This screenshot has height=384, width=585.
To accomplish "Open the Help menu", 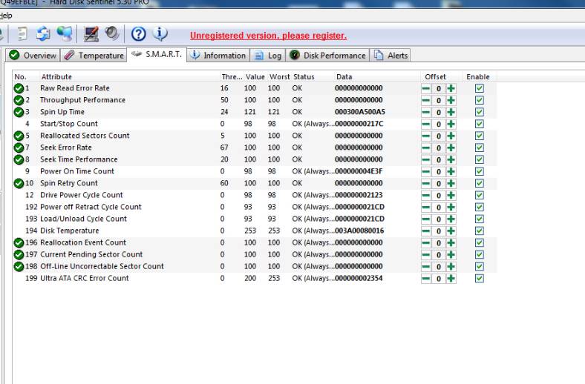I will [6, 16].
